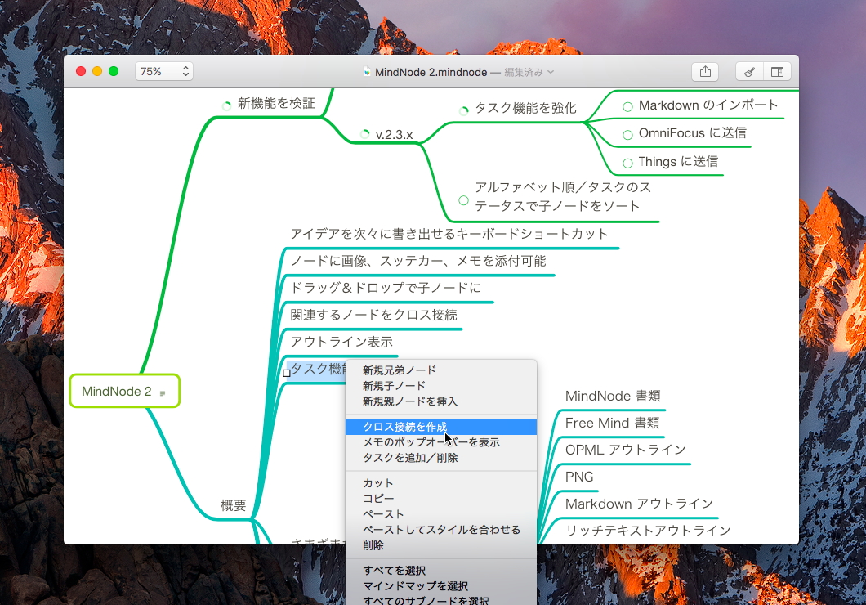Viewport: 866px width, 605px height.
Task: Select ドラッグ＆ドロップで子ノードに node
Action: coord(386,288)
